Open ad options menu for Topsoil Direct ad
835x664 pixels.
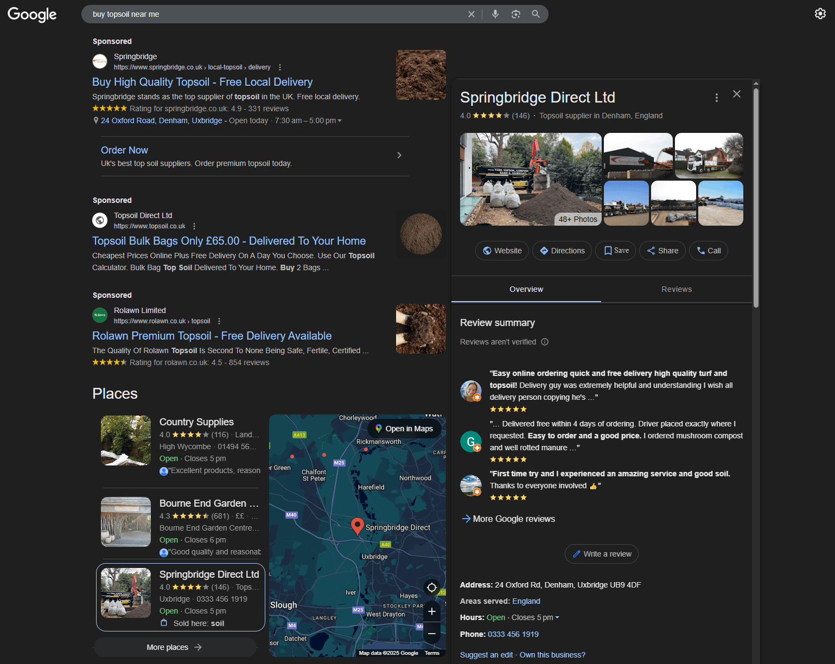194,226
